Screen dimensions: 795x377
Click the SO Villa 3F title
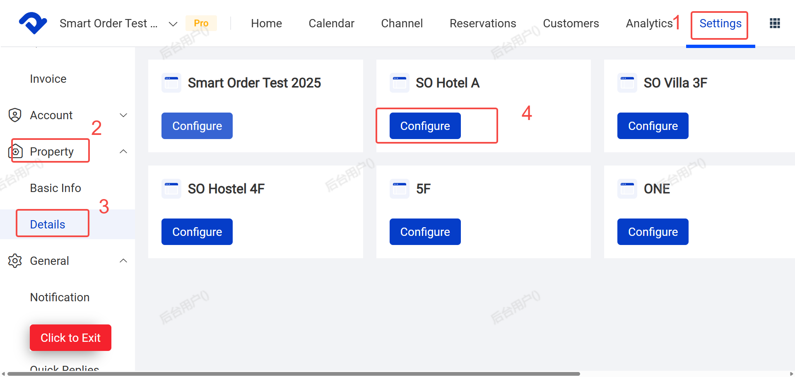pyautogui.click(x=675, y=83)
